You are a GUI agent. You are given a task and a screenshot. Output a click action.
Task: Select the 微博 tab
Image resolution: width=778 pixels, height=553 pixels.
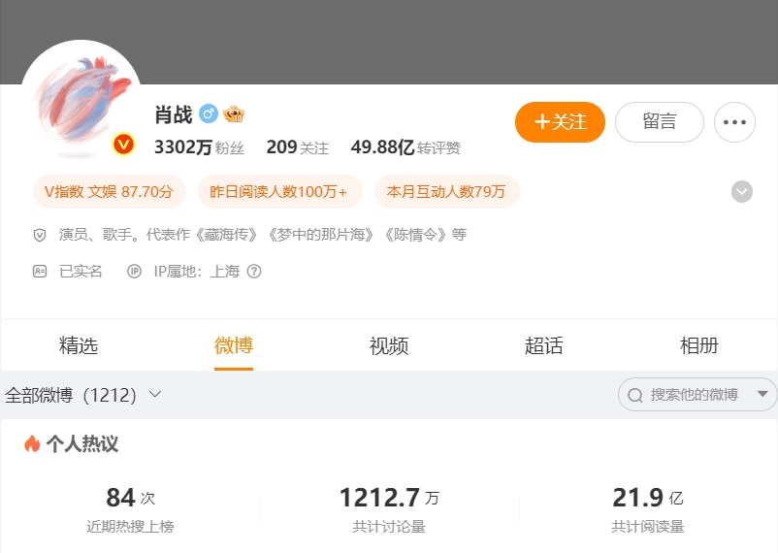coord(234,345)
